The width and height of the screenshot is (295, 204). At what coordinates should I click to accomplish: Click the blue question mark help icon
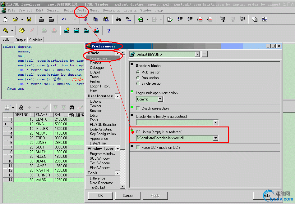(109, 31)
